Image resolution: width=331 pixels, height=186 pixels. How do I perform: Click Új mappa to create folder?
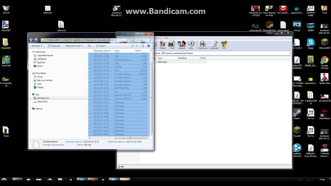pos(101,46)
